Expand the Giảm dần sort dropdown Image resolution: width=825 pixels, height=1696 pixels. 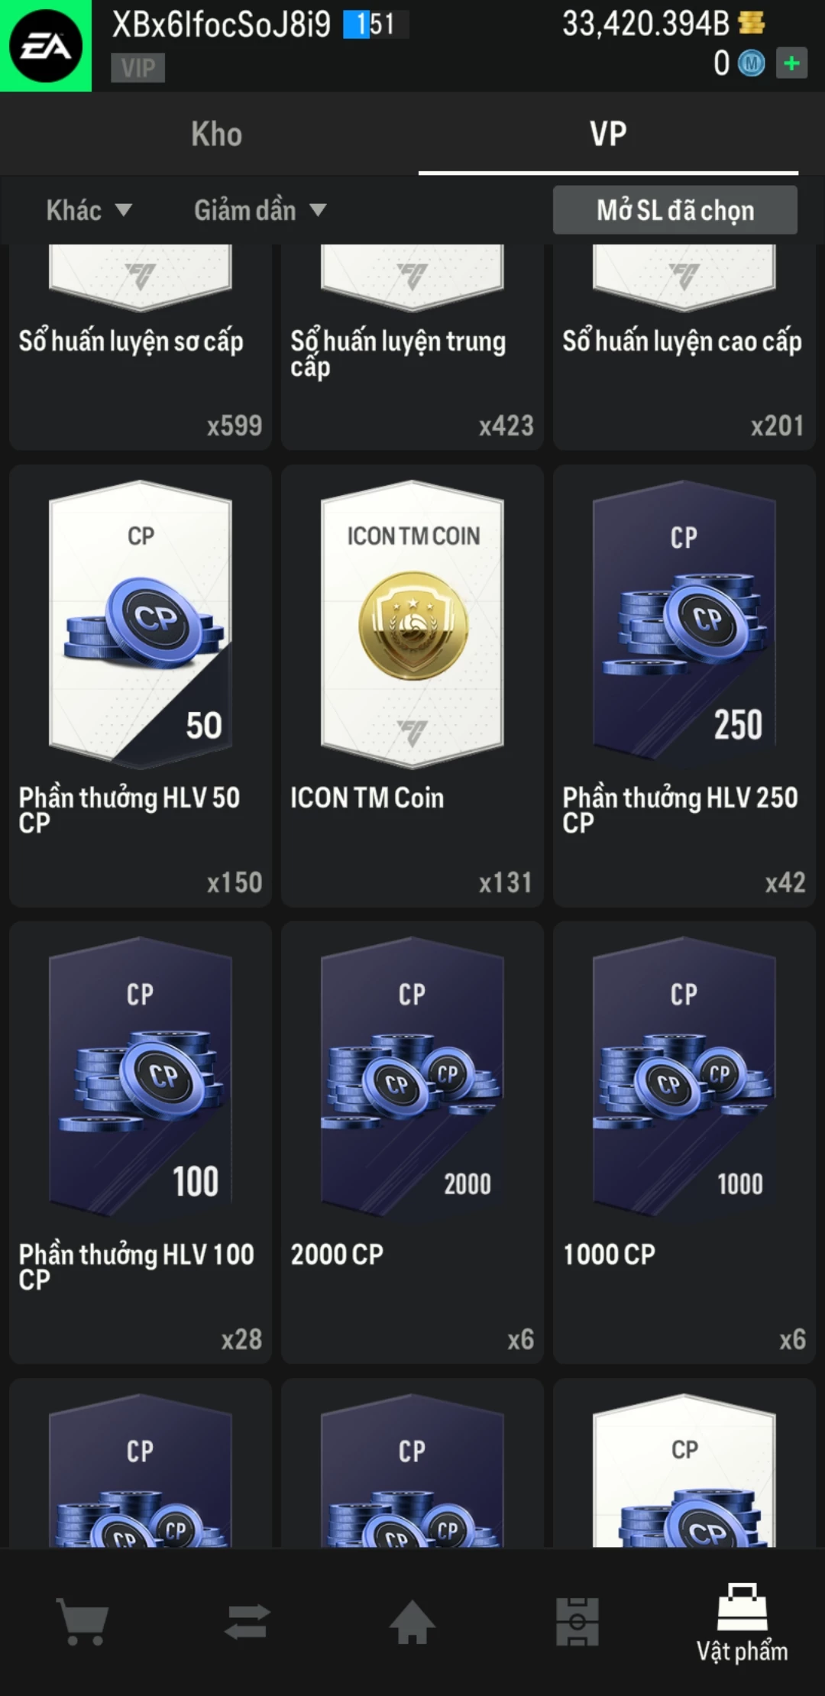click(x=260, y=210)
